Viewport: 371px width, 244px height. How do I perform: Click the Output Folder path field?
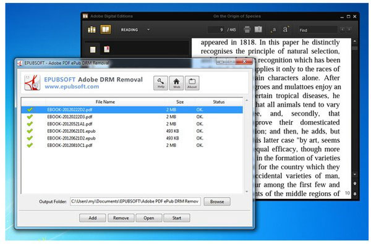tap(135, 201)
